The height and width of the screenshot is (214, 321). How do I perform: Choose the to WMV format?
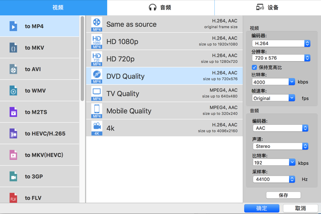tap(40, 90)
